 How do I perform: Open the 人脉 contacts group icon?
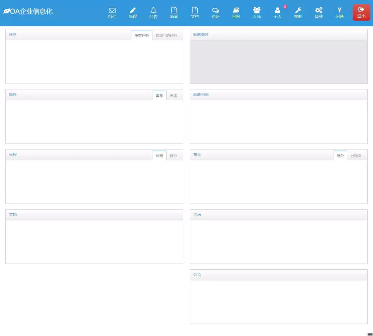click(257, 13)
